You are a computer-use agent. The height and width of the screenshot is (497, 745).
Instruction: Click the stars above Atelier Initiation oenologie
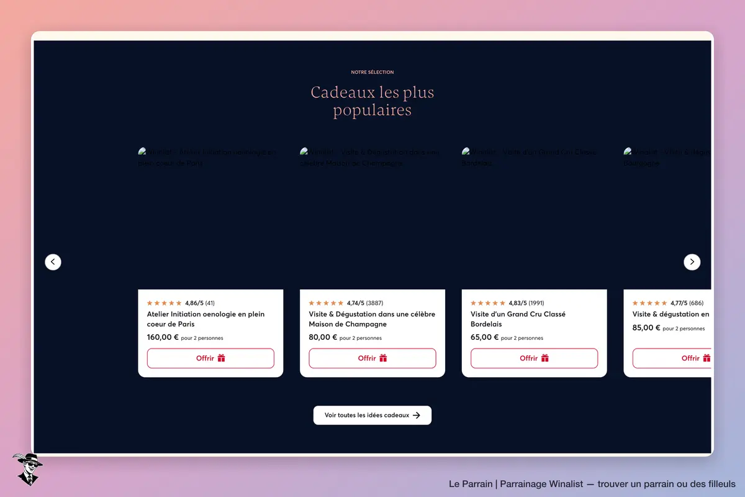click(x=165, y=303)
